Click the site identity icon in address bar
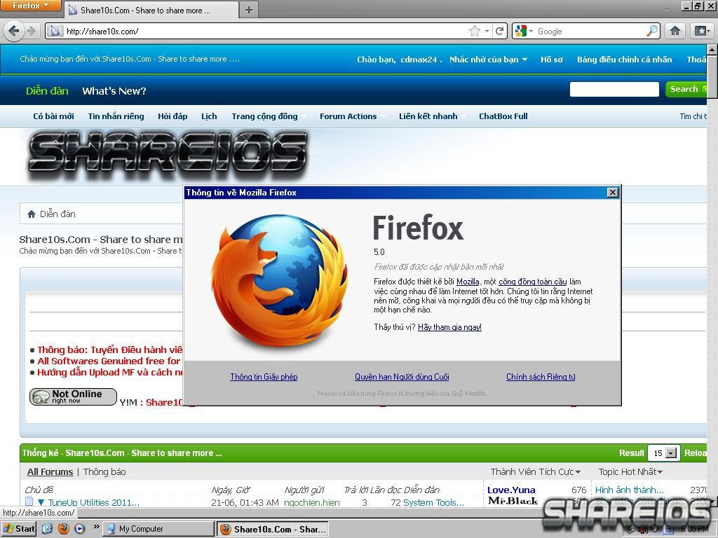This screenshot has width=718, height=538. pyautogui.click(x=55, y=31)
